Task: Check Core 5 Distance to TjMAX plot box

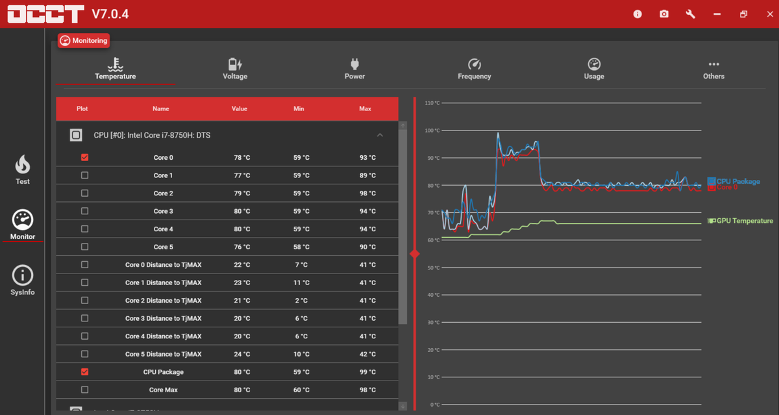Action: point(84,354)
